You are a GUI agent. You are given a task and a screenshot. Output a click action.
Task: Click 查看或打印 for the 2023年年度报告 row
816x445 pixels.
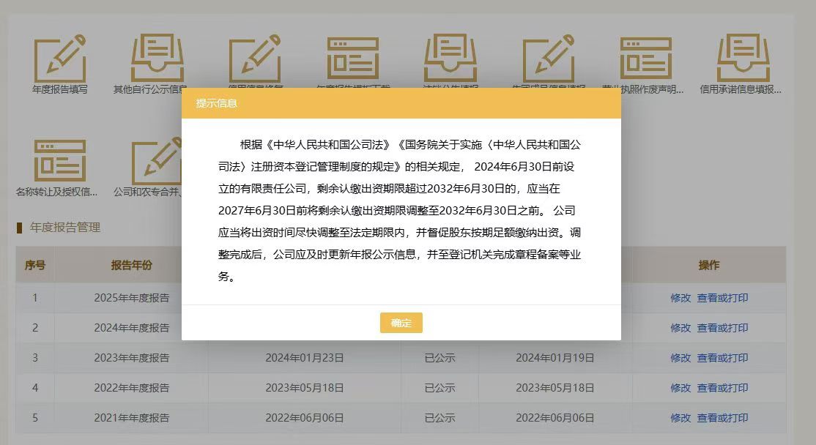tap(722, 358)
